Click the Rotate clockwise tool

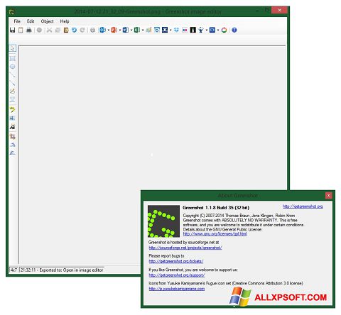pyautogui.click(x=13, y=145)
